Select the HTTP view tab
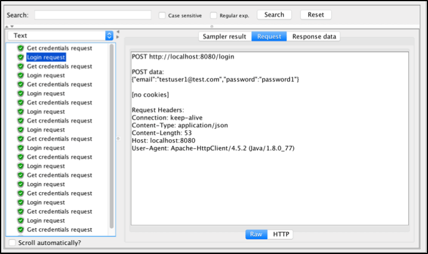The height and width of the screenshot is (254, 428). [x=281, y=234]
